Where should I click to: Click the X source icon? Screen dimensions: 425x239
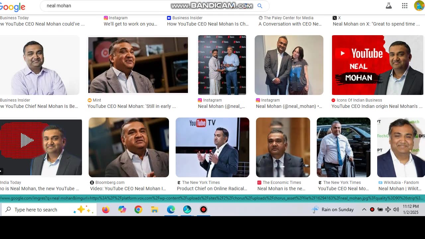(x=335, y=18)
